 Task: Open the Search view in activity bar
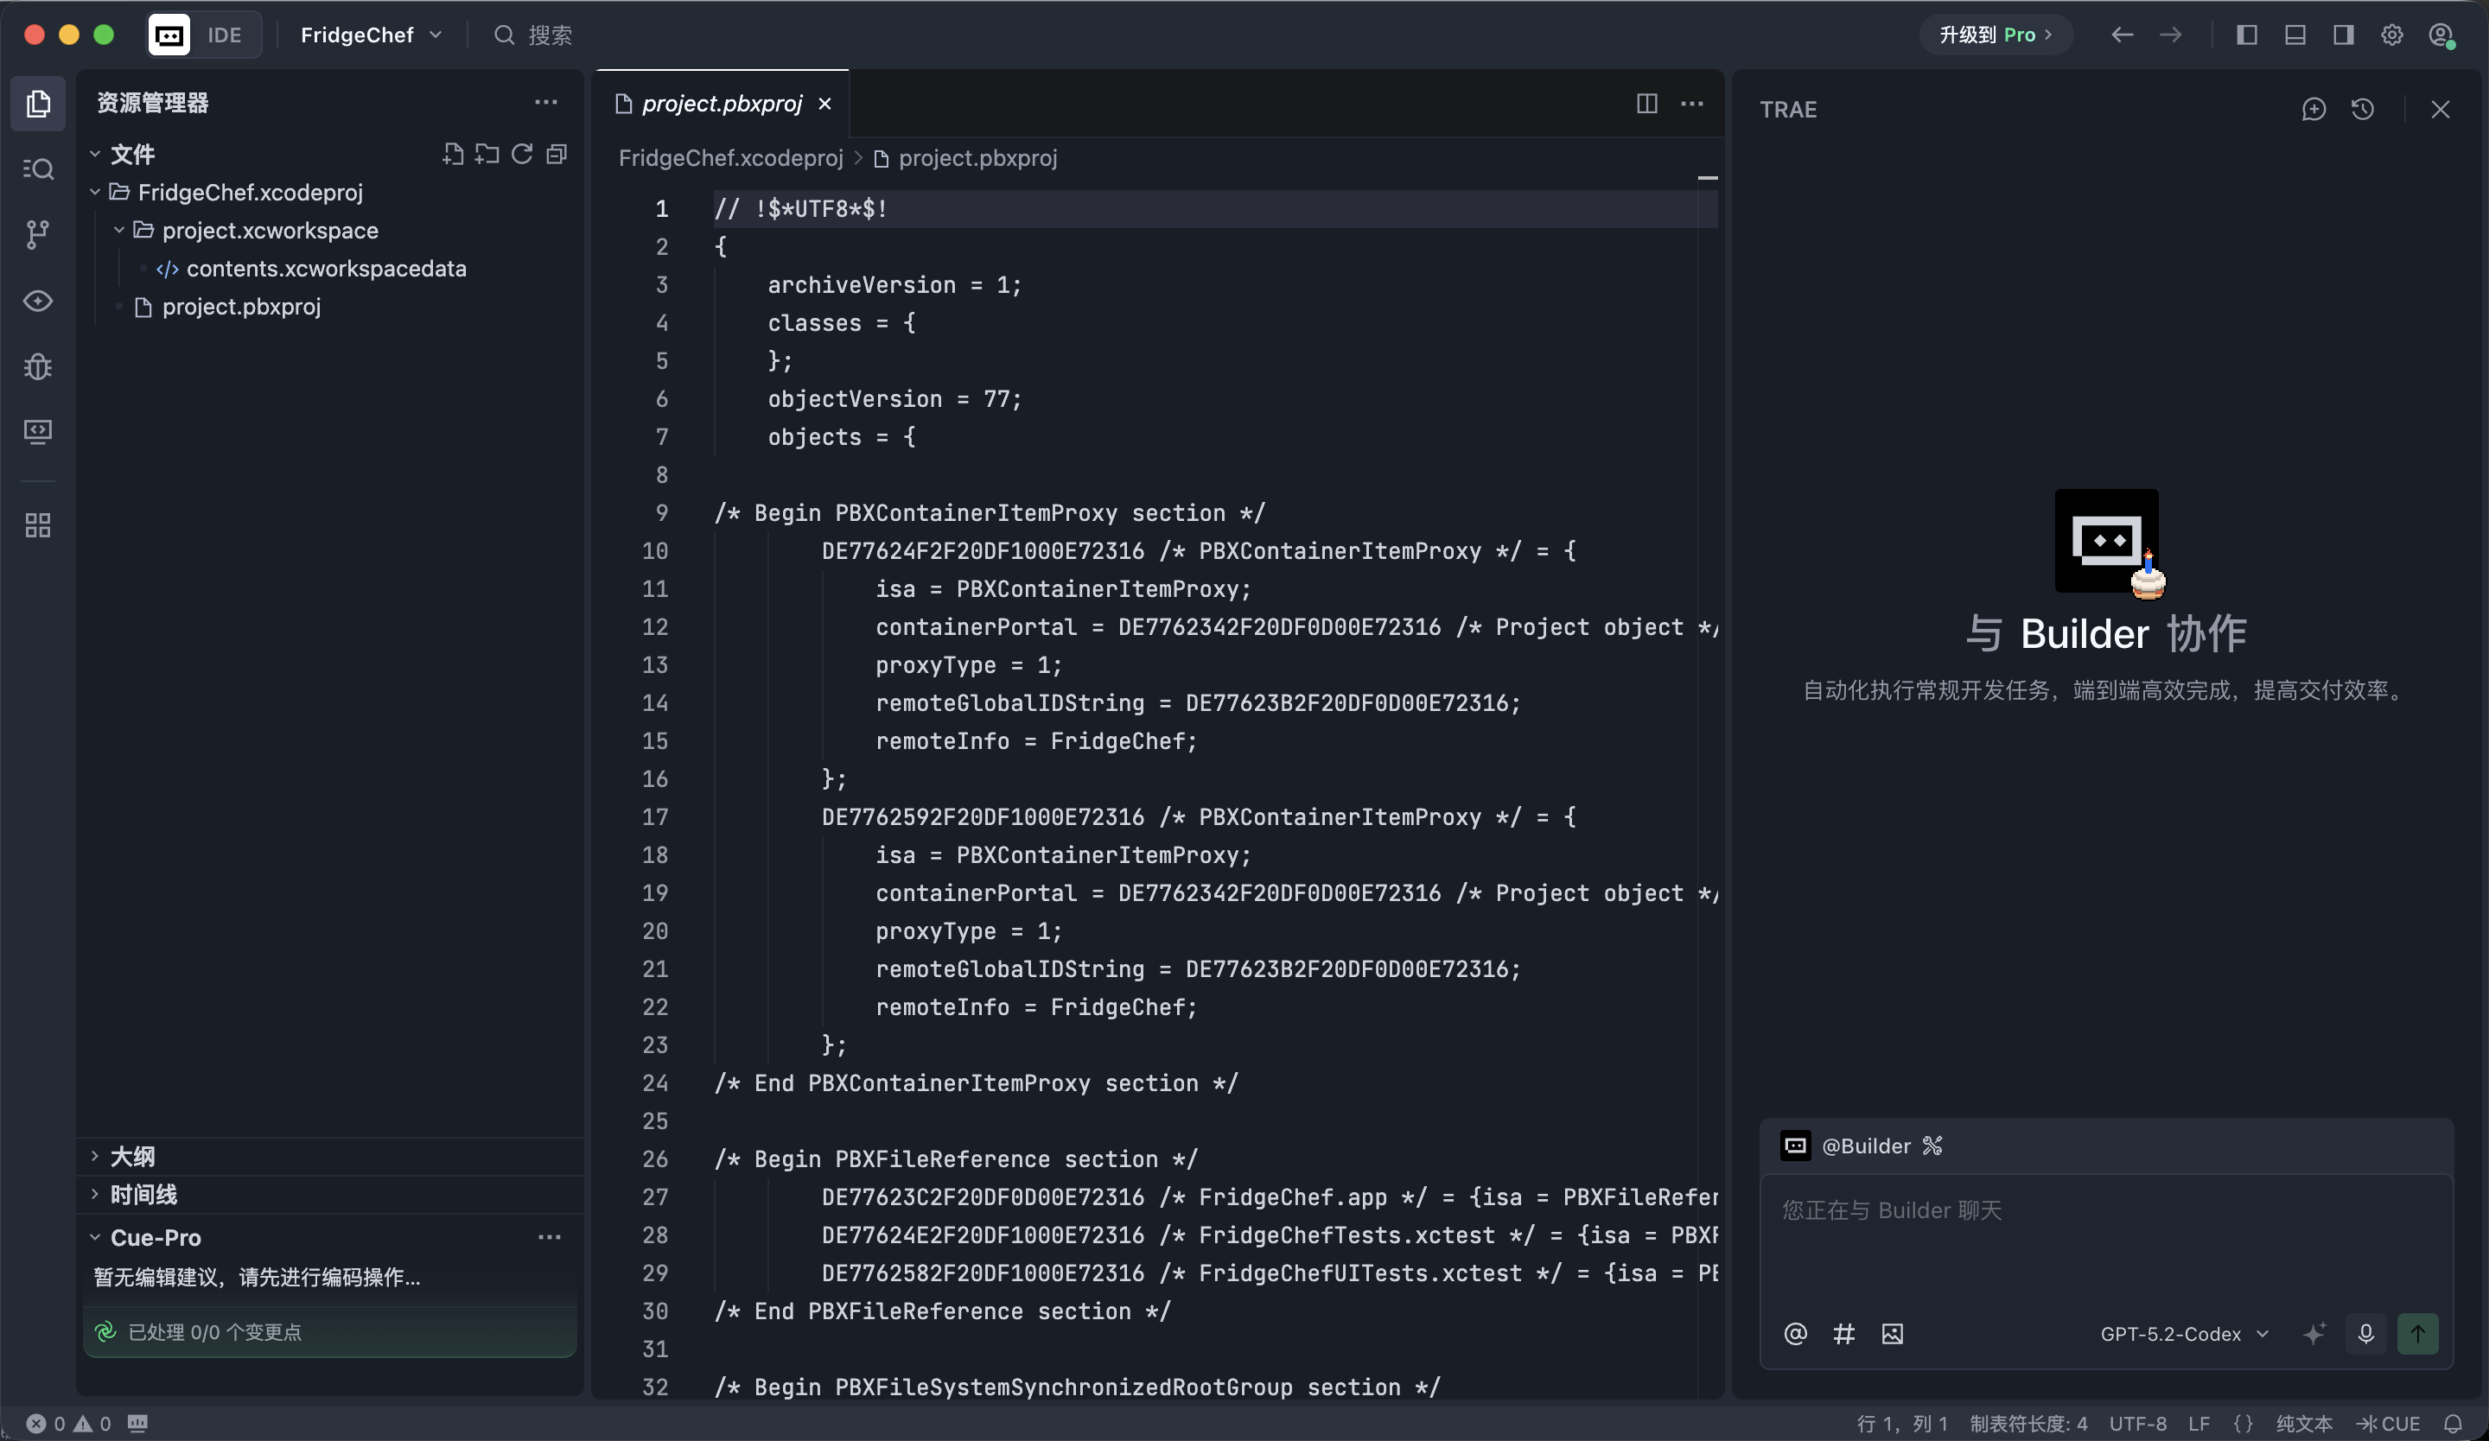(37, 168)
